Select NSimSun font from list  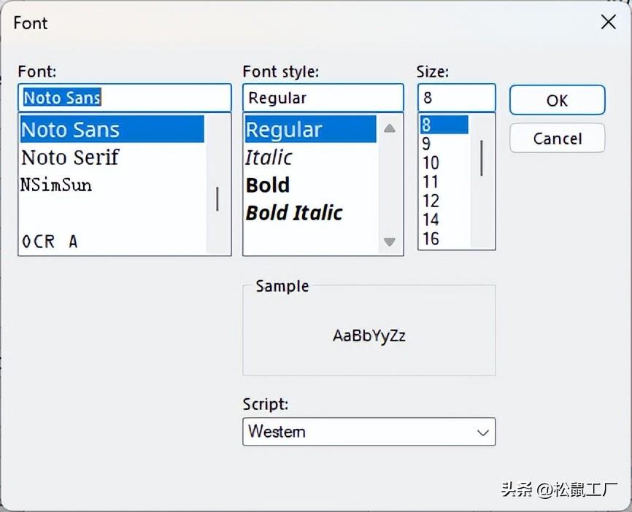[56, 185]
